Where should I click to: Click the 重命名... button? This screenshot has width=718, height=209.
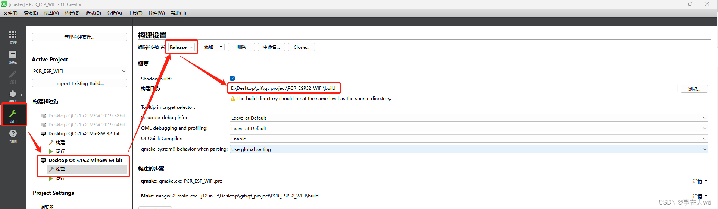point(271,47)
